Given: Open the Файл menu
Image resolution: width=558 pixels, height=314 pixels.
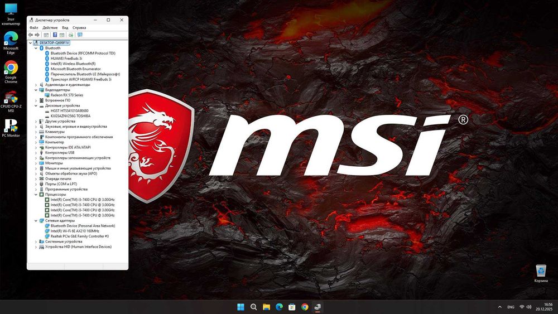Looking at the screenshot, I should point(34,27).
